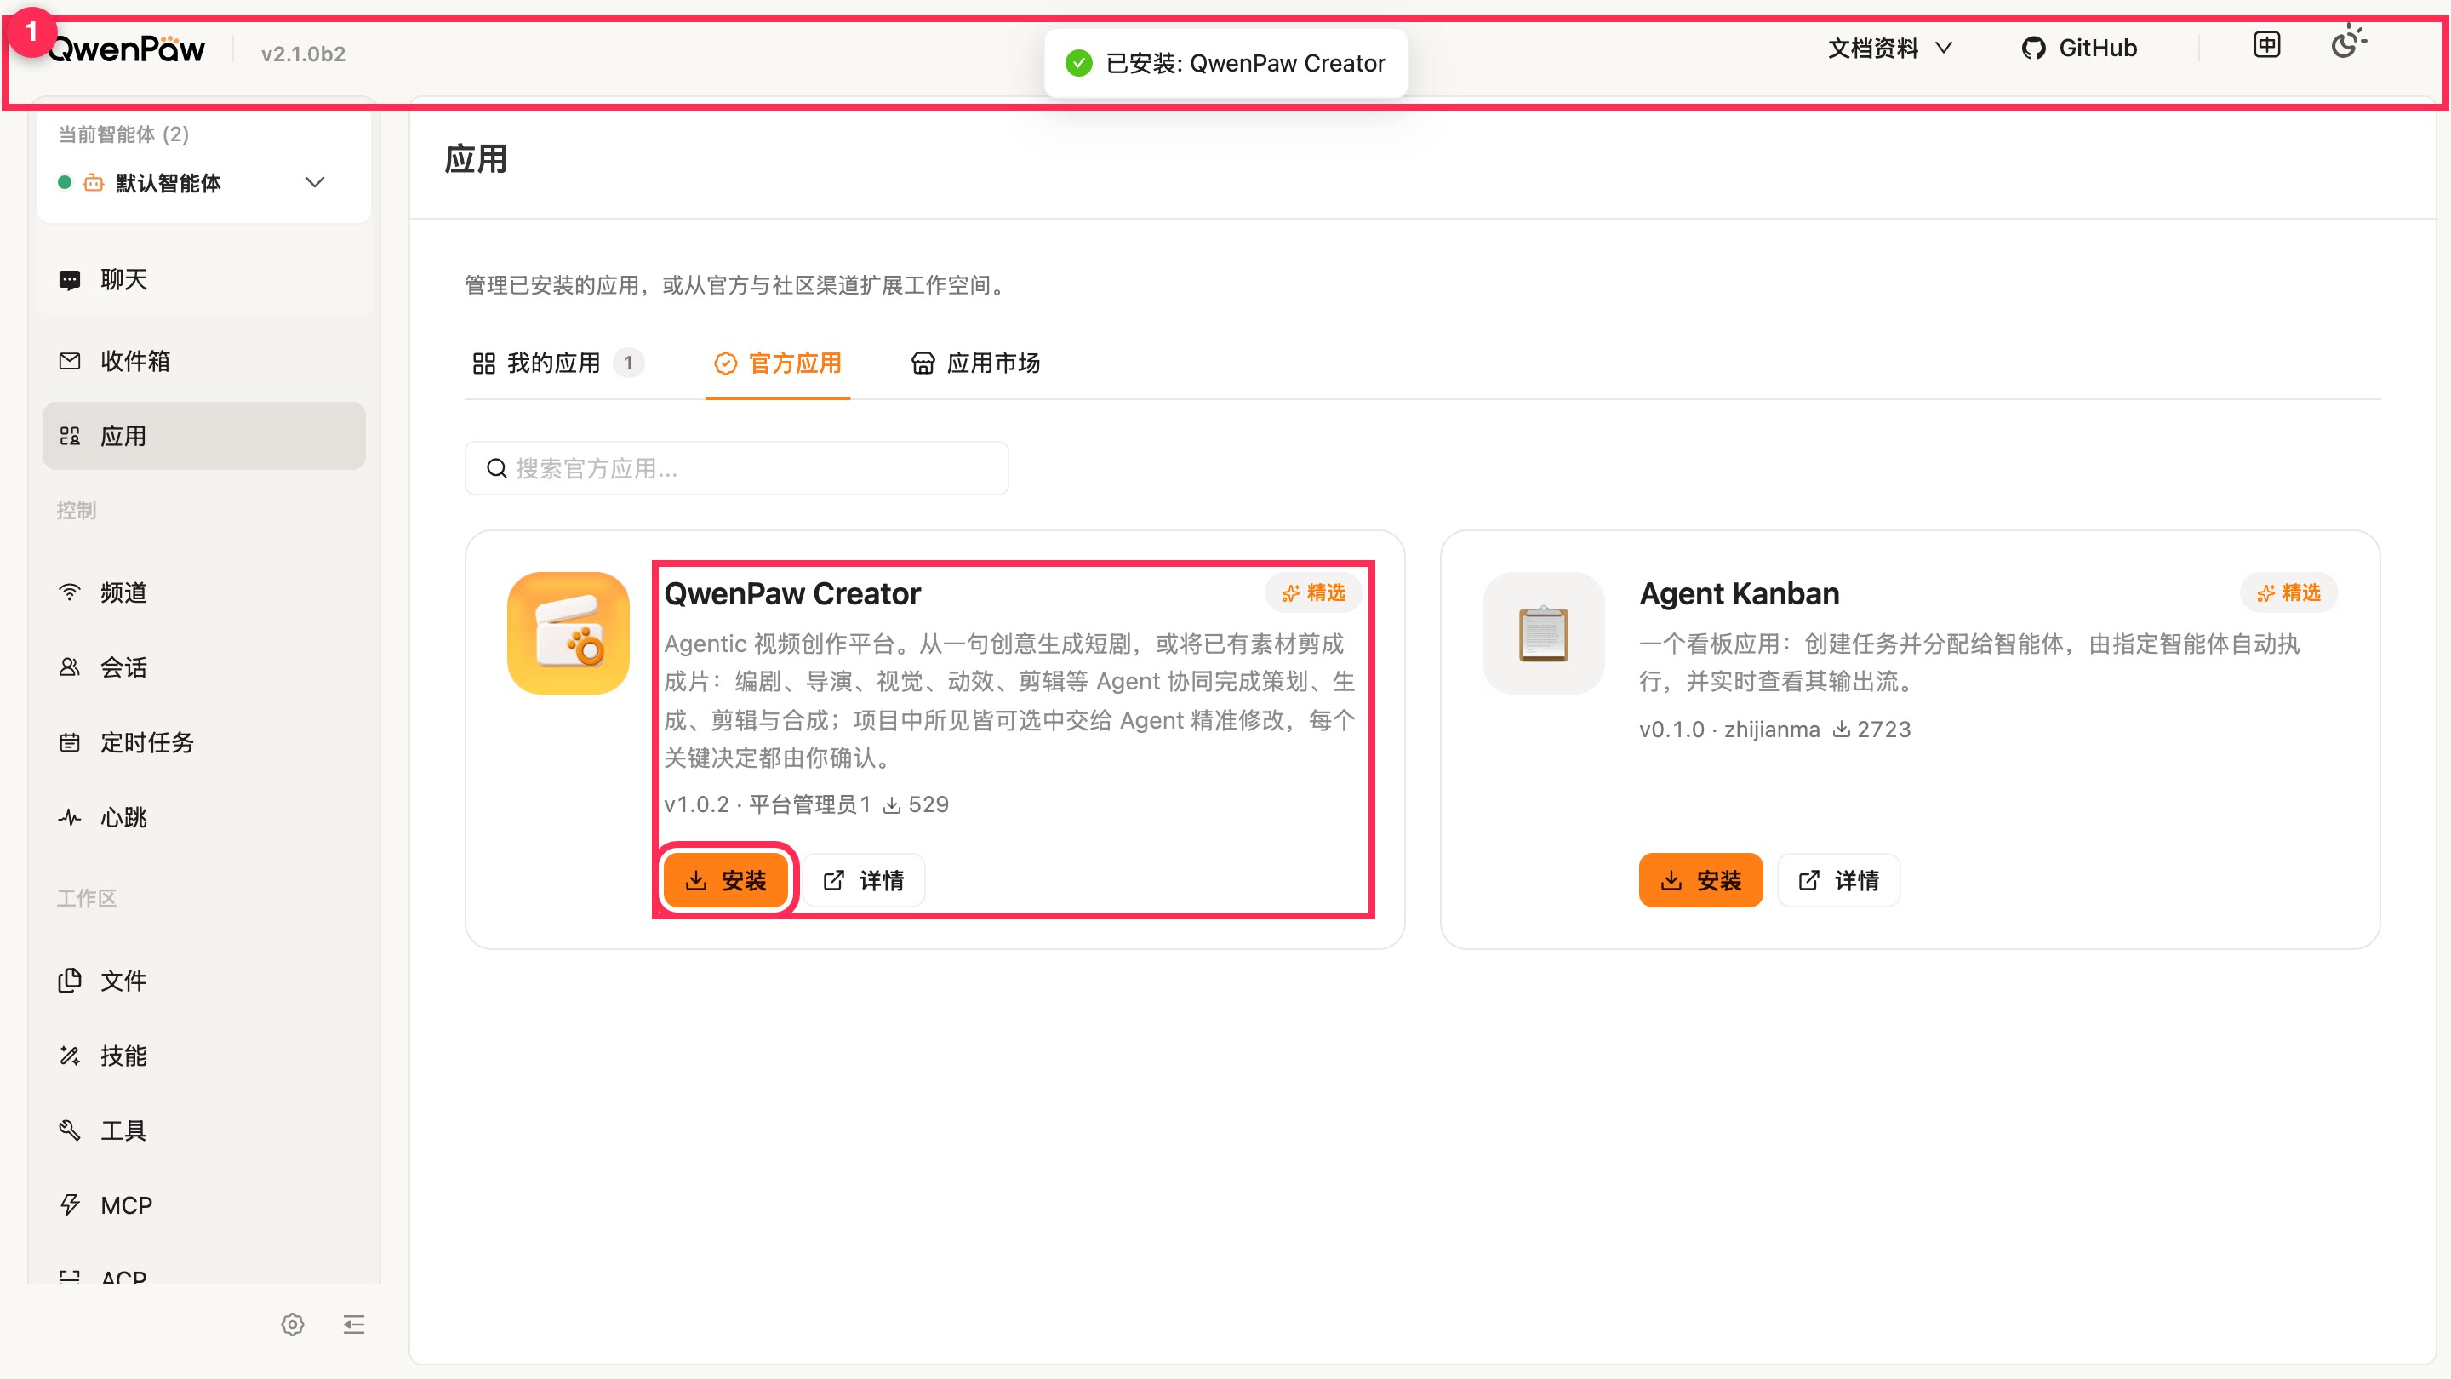Screen dimensions: 2451x1379
Task: Open the 收件箱 inbox
Action: click(x=203, y=361)
